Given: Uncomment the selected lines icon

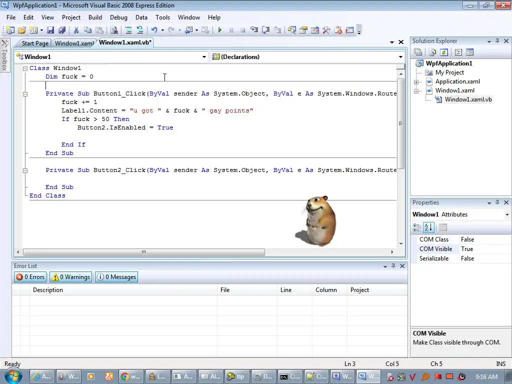Looking at the screenshot, I should 140,30.
